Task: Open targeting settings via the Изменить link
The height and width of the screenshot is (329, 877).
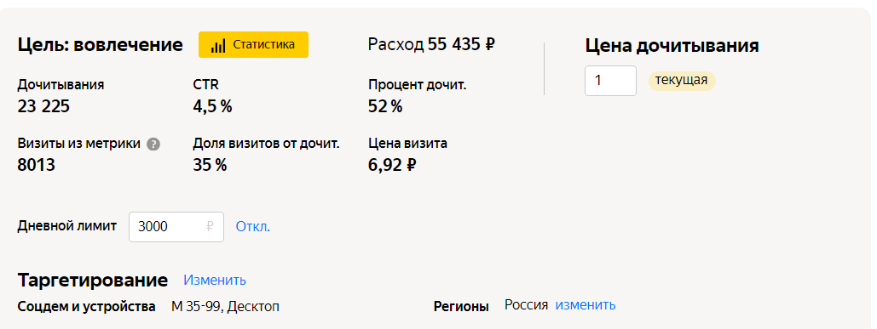Action: tap(215, 280)
